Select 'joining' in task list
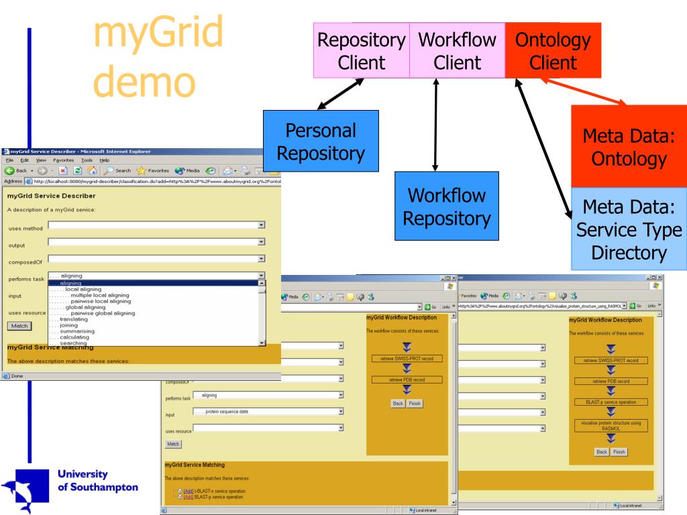 [69, 325]
